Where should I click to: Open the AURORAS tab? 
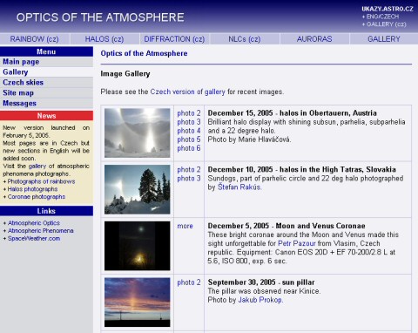pyautogui.click(x=314, y=39)
